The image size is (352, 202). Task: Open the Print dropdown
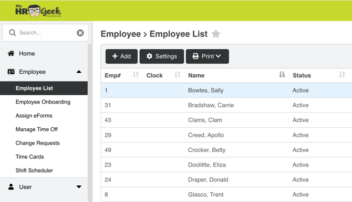[208, 57]
